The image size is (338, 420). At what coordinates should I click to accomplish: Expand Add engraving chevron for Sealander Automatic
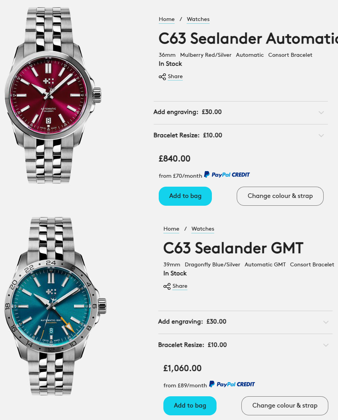coord(321,112)
